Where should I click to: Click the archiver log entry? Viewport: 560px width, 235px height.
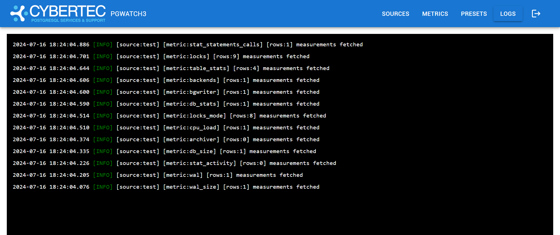(x=166, y=140)
